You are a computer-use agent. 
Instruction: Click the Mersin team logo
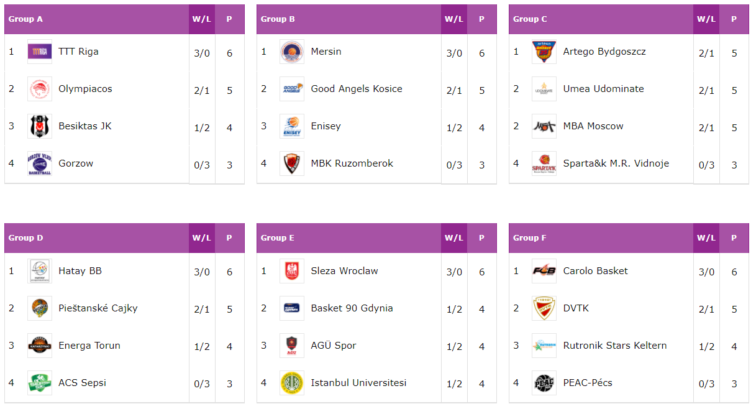tap(292, 52)
